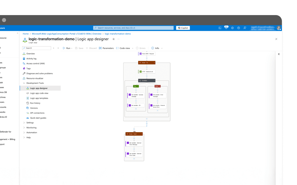Viewport: 297px width, 185px height.
Task: Switch to Run history in the sidebar
Action: 35,103
